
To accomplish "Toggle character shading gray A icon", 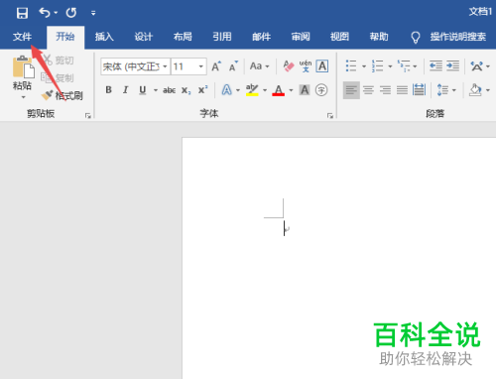I will (305, 90).
